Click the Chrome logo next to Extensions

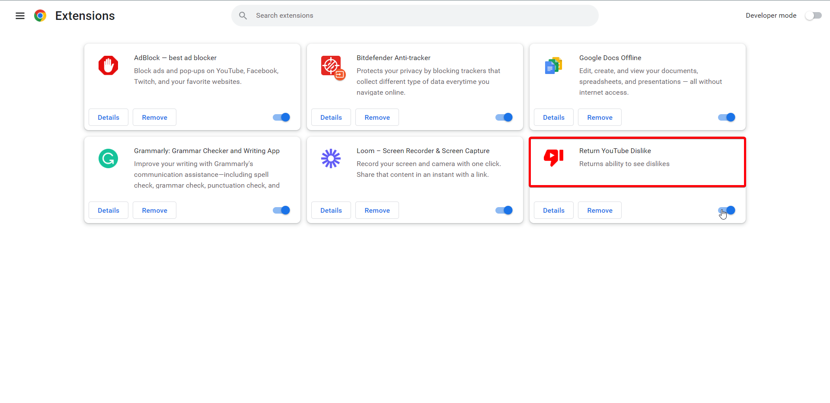click(40, 16)
